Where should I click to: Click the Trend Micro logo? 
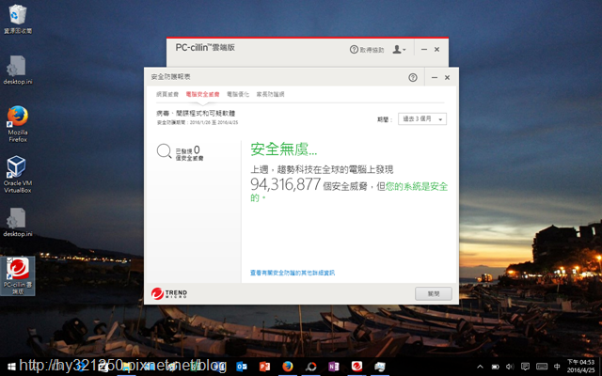[169, 293]
